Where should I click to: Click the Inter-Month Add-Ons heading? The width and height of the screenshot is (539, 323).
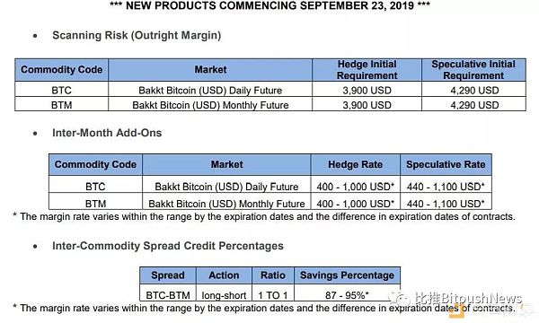pos(107,133)
